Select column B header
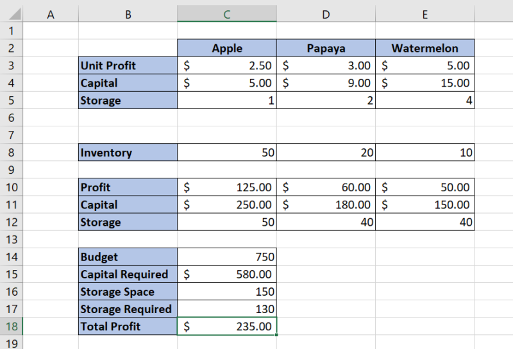The height and width of the screenshot is (349, 513). [x=128, y=14]
